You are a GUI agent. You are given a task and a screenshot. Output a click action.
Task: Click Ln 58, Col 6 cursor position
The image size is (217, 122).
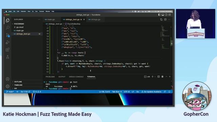pyautogui.click(x=104, y=92)
